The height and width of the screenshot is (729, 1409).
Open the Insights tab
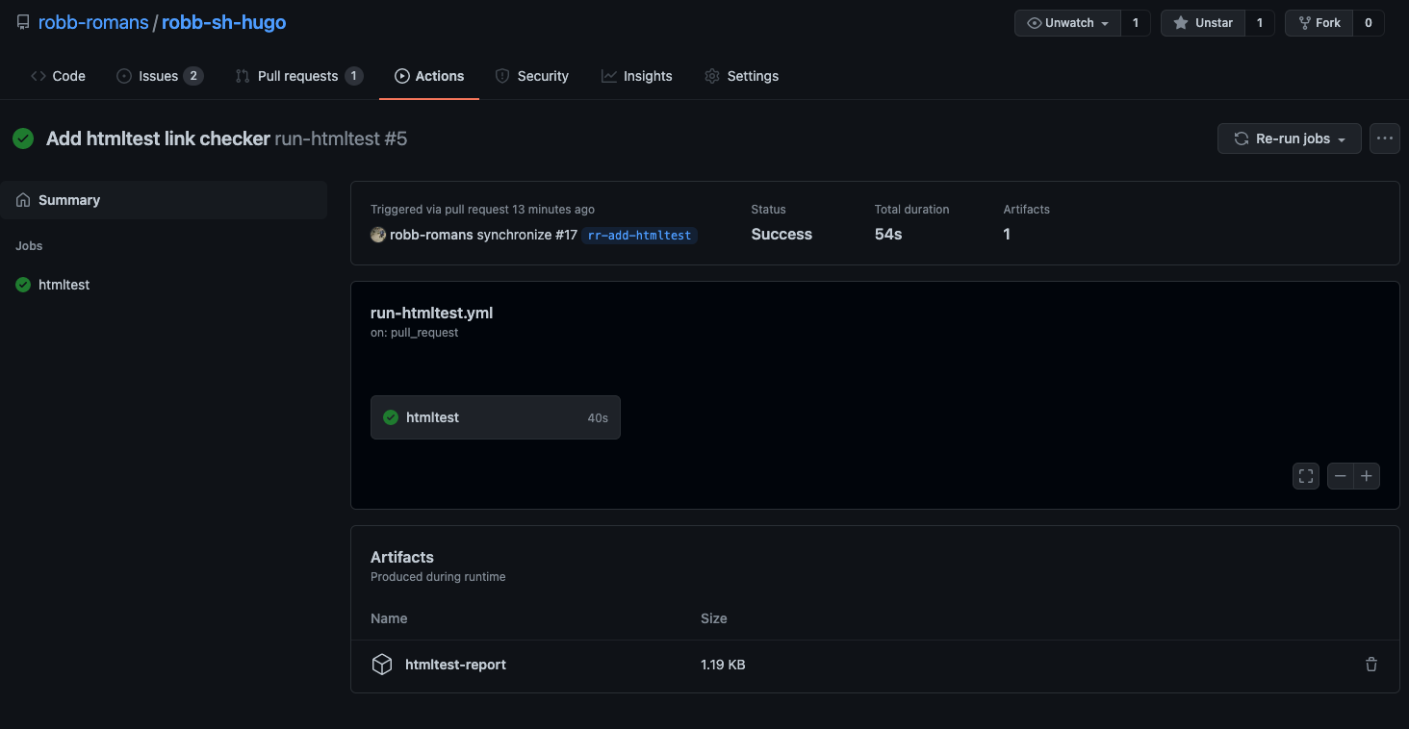[x=637, y=75]
